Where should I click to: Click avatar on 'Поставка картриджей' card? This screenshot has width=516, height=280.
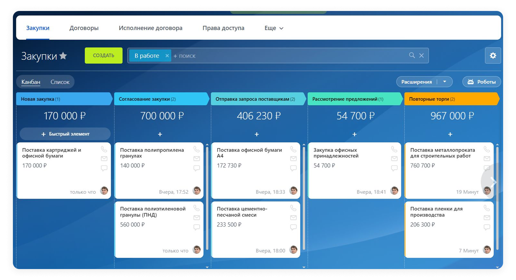[104, 191]
